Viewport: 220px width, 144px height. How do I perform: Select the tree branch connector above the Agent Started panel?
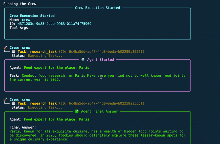click(7, 52)
